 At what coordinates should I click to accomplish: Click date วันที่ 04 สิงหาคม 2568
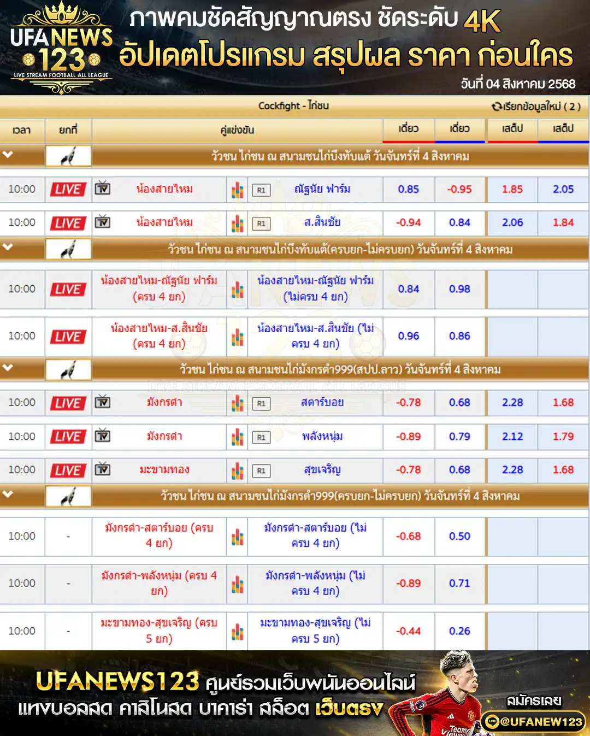(518, 84)
